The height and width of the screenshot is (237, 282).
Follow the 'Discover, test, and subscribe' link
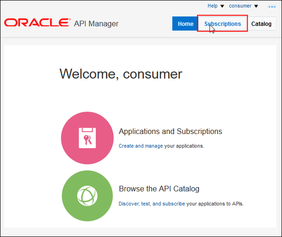[x=152, y=204]
